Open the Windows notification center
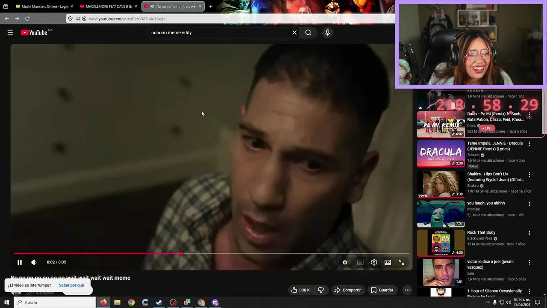Image resolution: width=547 pixels, height=308 pixels. click(x=538, y=302)
